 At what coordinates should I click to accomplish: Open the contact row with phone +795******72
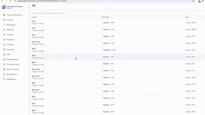pos(118,57)
